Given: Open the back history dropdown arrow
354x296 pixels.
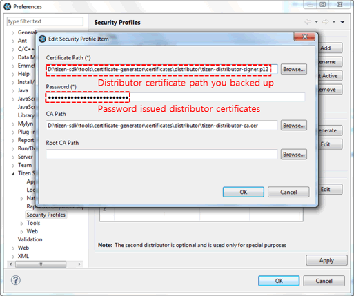Looking at the screenshot, I should pos(316,22).
